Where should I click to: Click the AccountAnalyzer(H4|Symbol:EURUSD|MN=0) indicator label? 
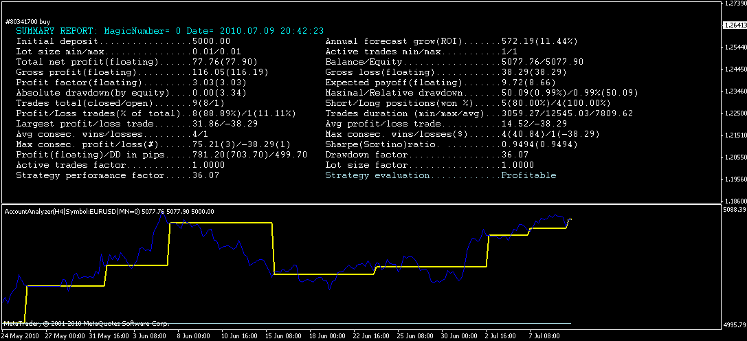[109, 211]
